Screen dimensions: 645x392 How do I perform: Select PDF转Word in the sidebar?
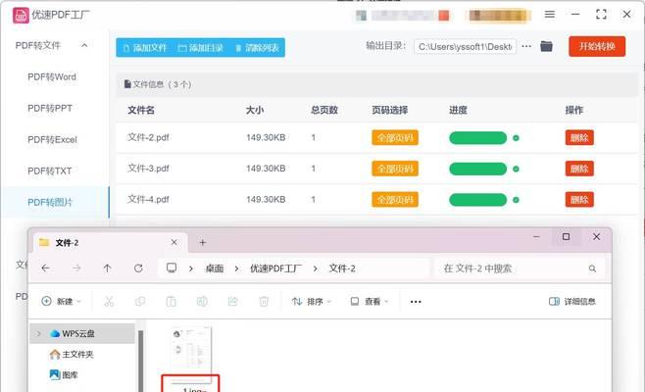point(52,76)
